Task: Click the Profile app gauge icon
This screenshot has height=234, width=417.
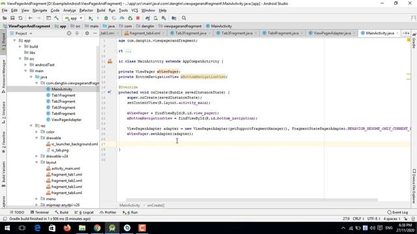Action: click(x=122, y=18)
